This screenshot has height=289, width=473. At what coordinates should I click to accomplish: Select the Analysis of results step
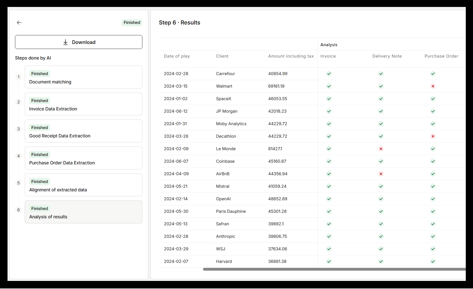click(83, 212)
